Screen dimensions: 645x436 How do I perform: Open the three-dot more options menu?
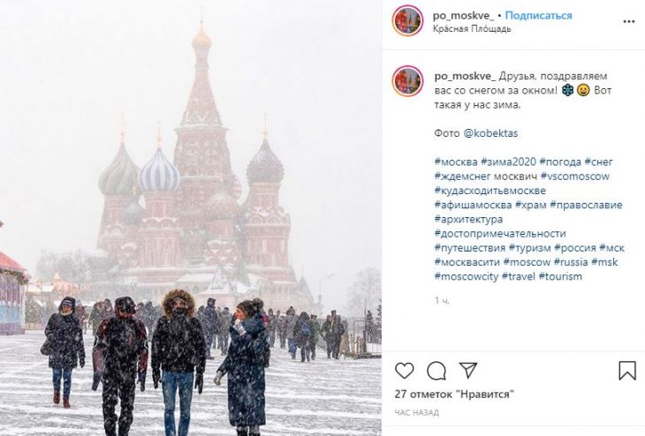(x=629, y=22)
